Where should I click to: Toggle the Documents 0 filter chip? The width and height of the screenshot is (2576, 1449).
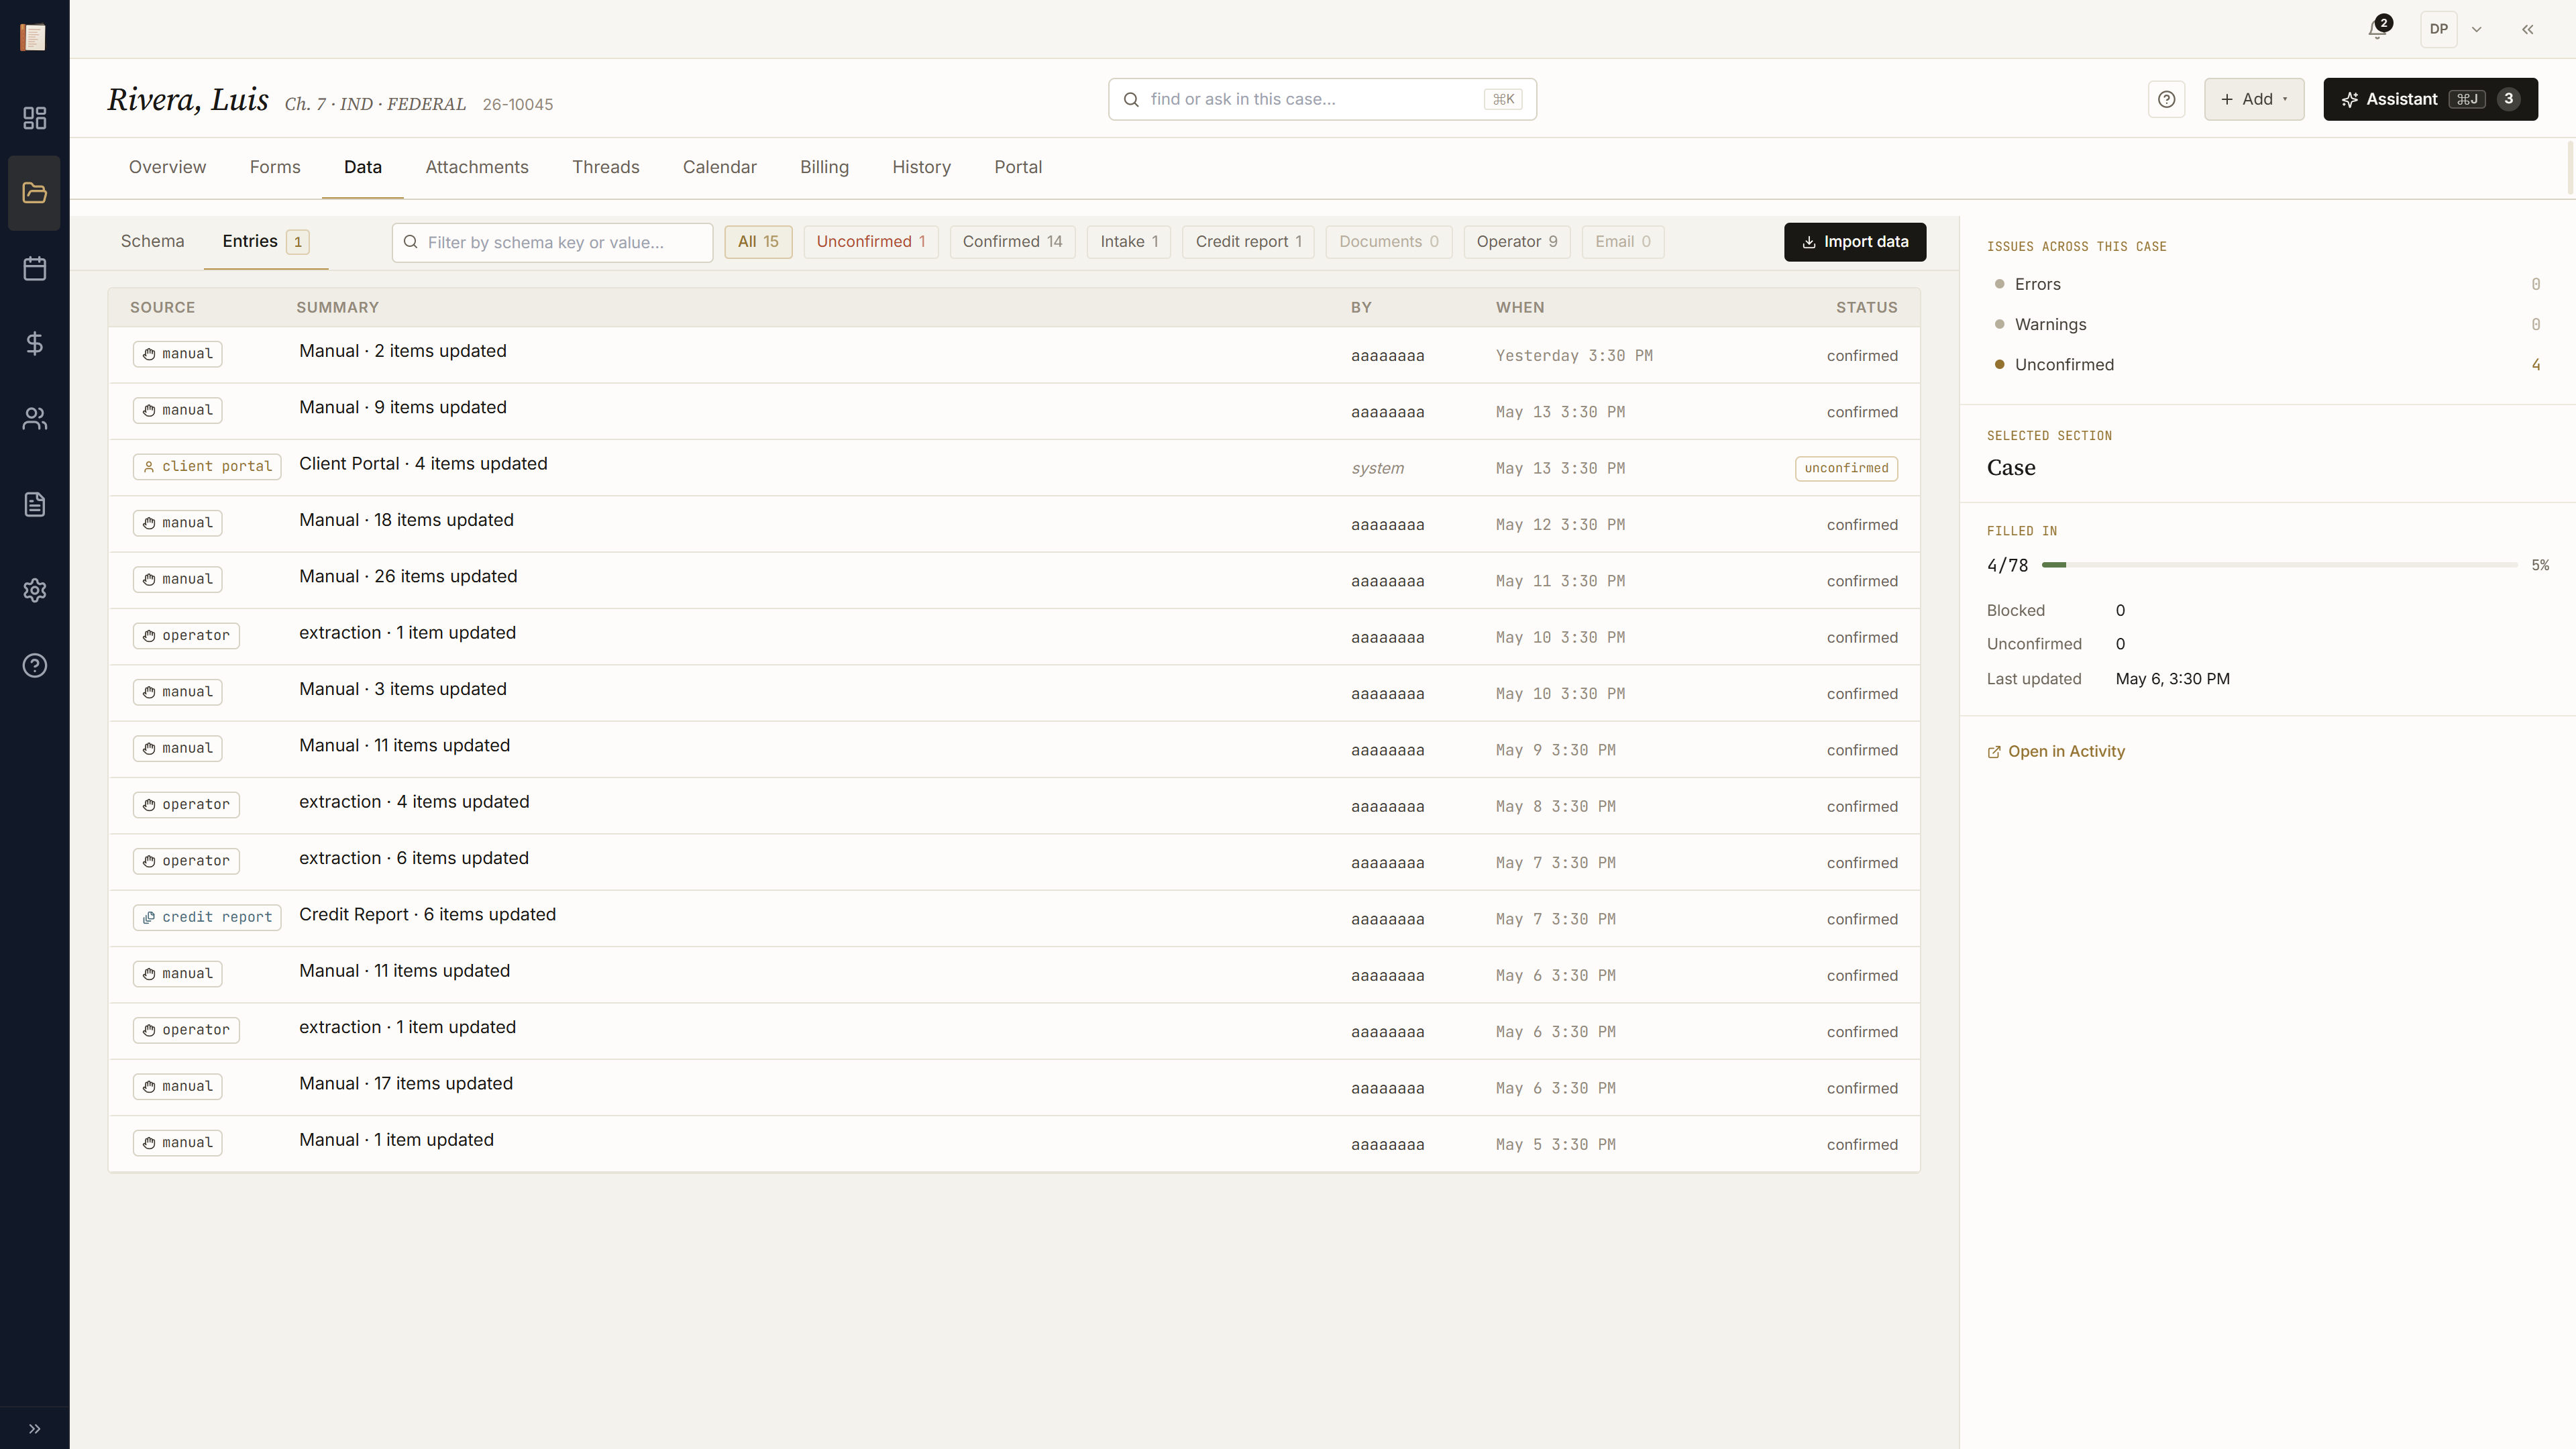pos(1388,241)
